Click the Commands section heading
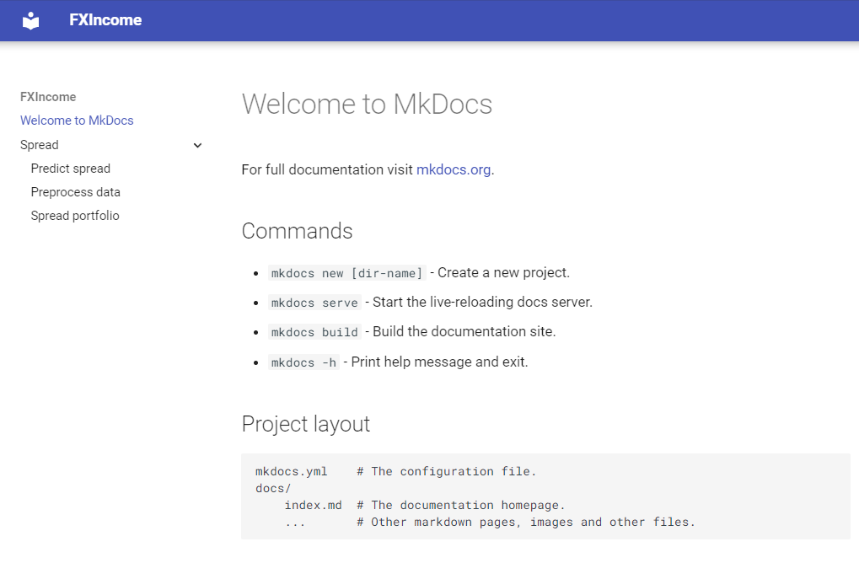 click(x=297, y=230)
